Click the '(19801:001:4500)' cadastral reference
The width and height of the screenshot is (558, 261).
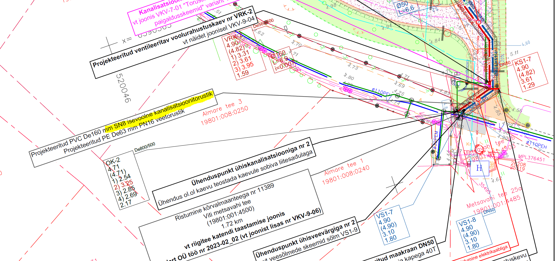point(231,216)
